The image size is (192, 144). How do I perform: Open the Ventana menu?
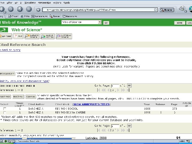click(x=57, y=3)
